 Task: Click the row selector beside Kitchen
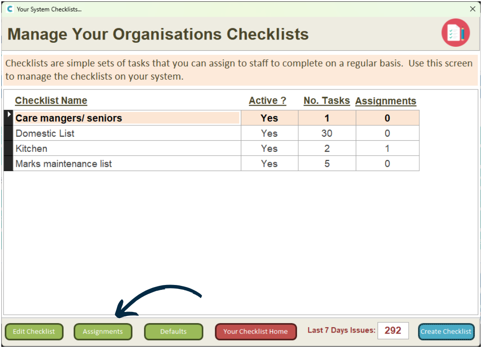coord(8,149)
